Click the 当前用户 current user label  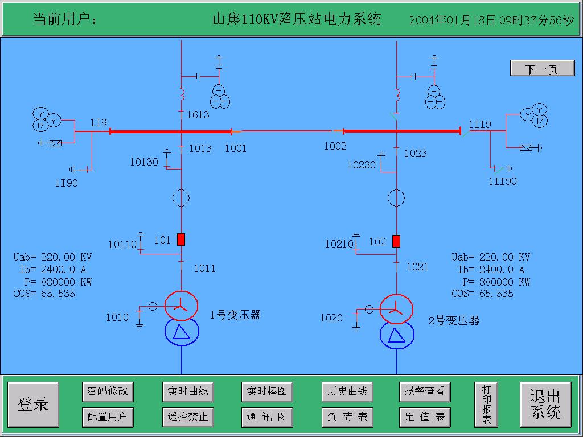click(65, 19)
